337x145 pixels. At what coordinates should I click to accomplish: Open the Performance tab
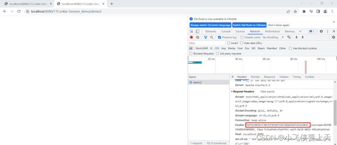point(272,31)
